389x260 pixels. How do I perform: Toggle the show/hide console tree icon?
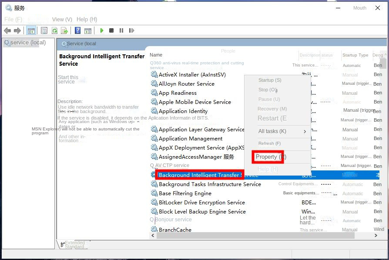tap(31, 30)
